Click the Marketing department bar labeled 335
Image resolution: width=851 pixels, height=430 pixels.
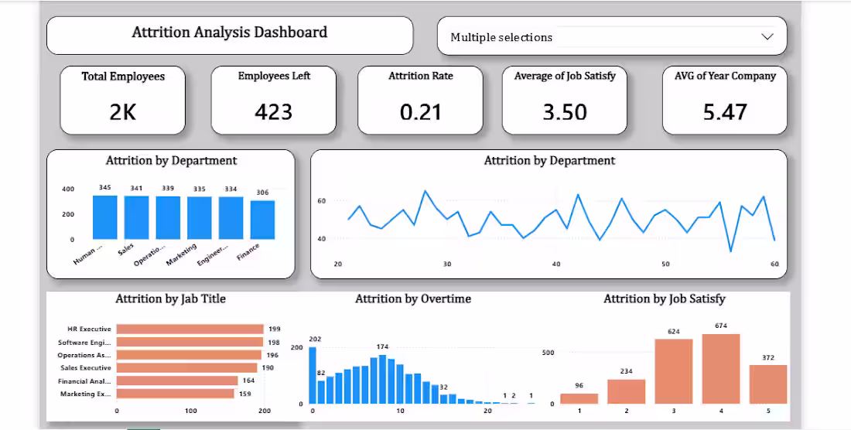pyautogui.click(x=199, y=218)
